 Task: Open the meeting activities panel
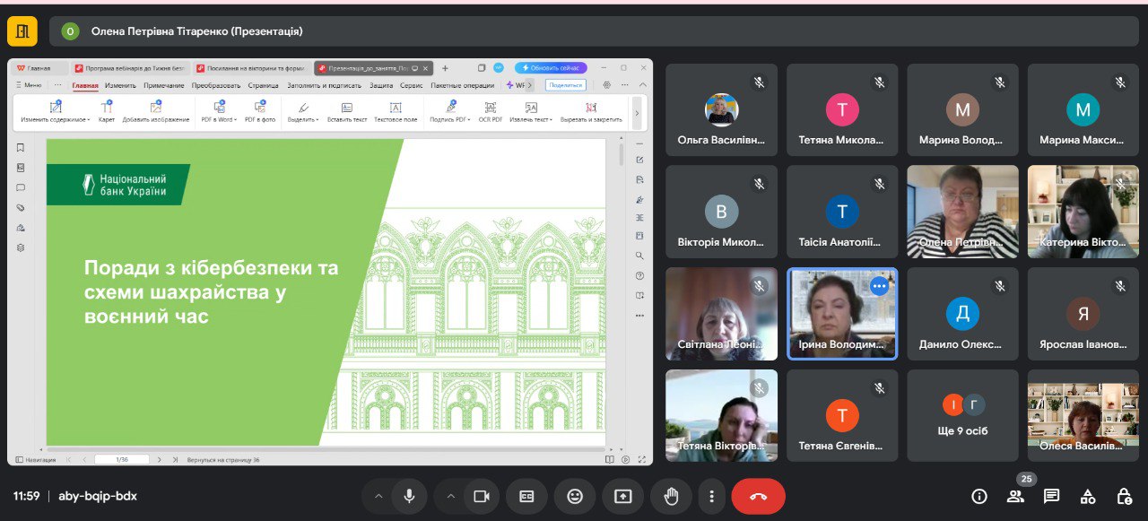click(1088, 496)
